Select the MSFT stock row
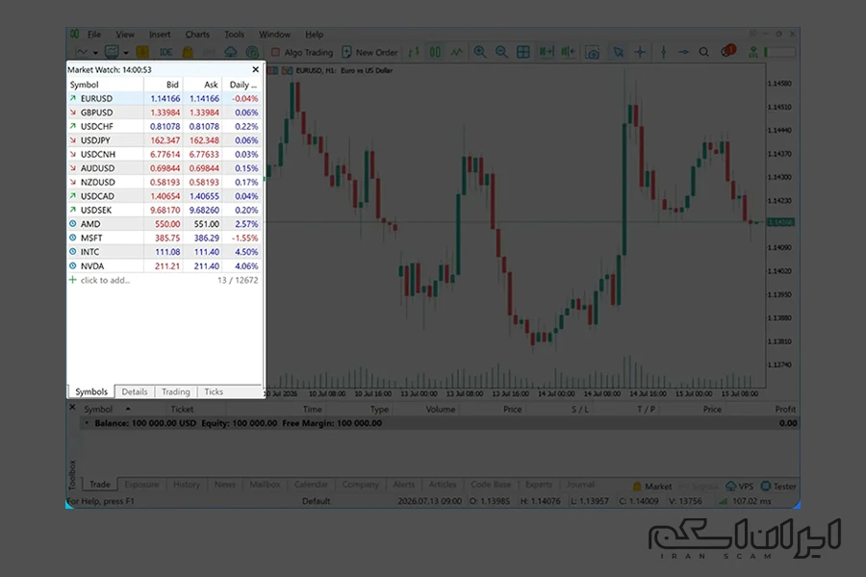866x577 pixels. 164,238
